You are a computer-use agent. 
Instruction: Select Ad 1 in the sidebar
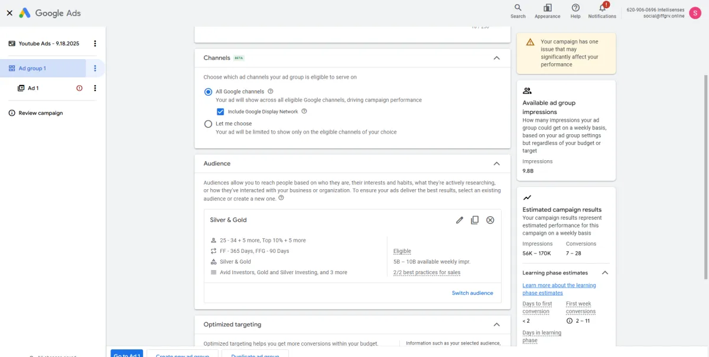(33, 88)
